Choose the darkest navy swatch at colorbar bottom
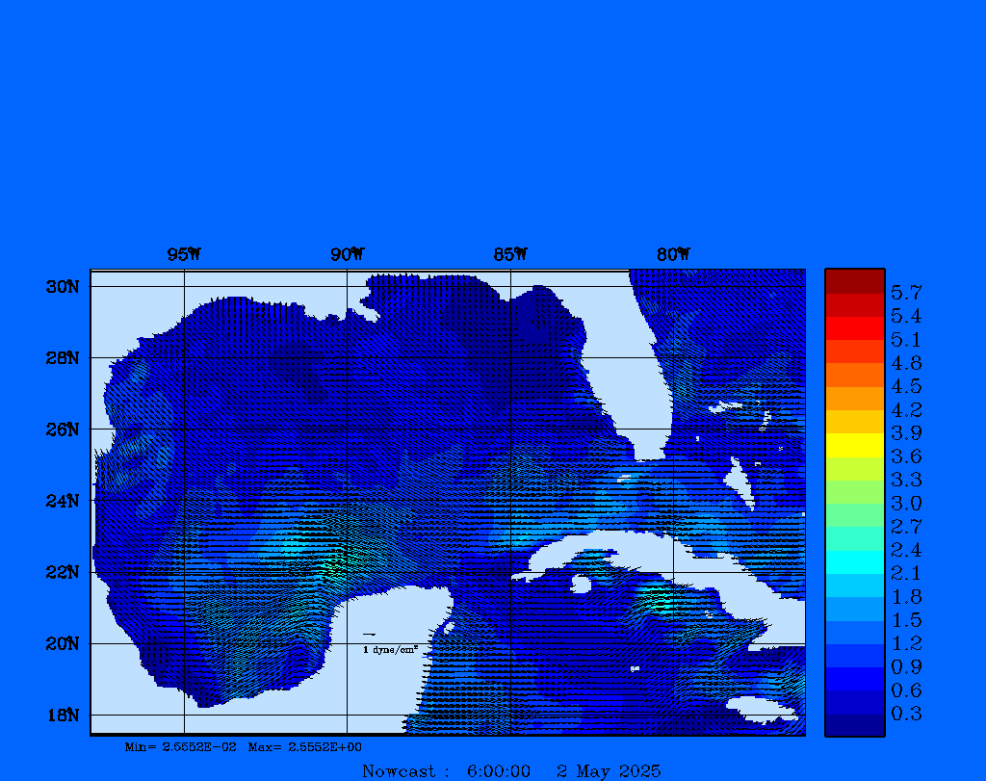This screenshot has height=781, width=986. click(x=854, y=725)
